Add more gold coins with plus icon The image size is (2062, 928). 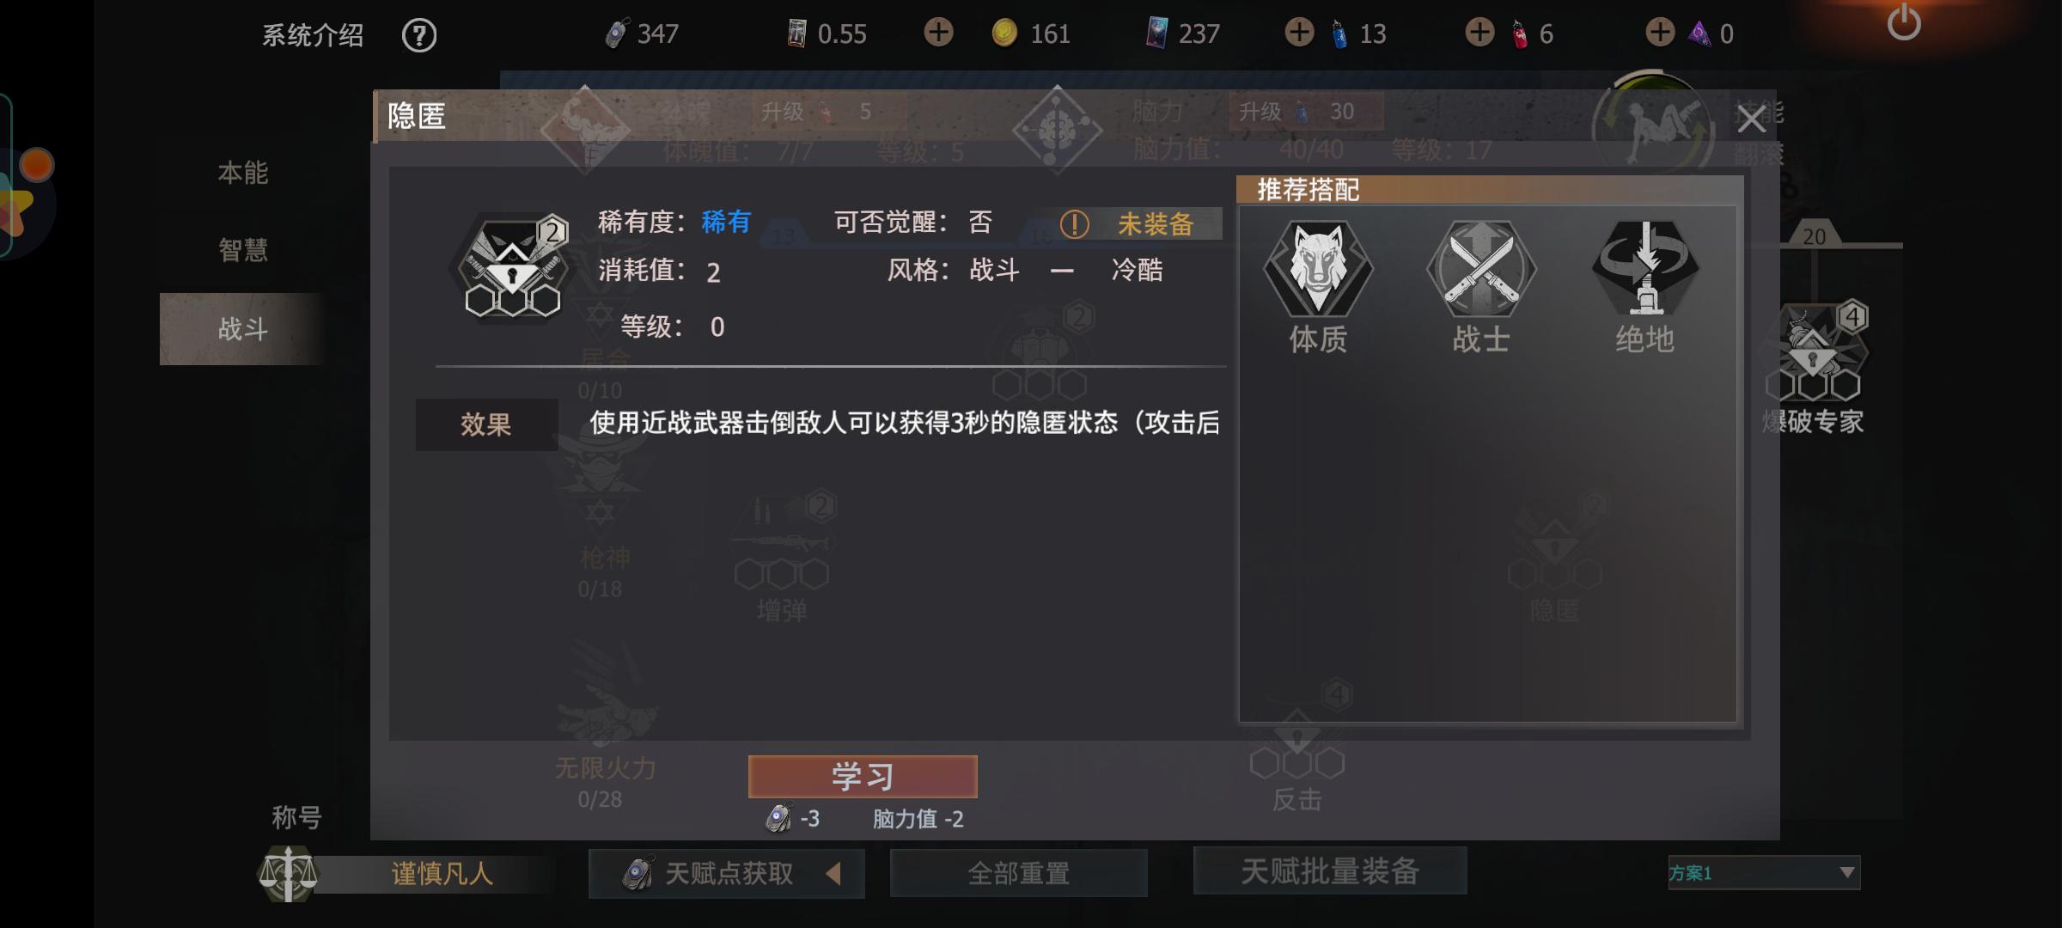[x=938, y=33]
